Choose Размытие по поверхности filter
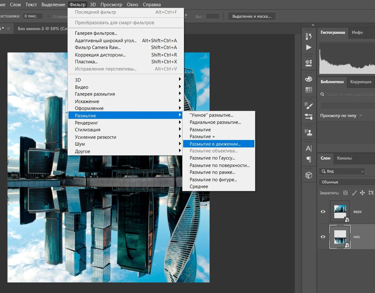Screen dimensions: 375x293 pos(218,165)
